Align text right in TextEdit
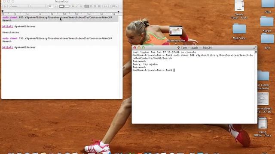Screen dimensions: 275x154 [95, 6]
